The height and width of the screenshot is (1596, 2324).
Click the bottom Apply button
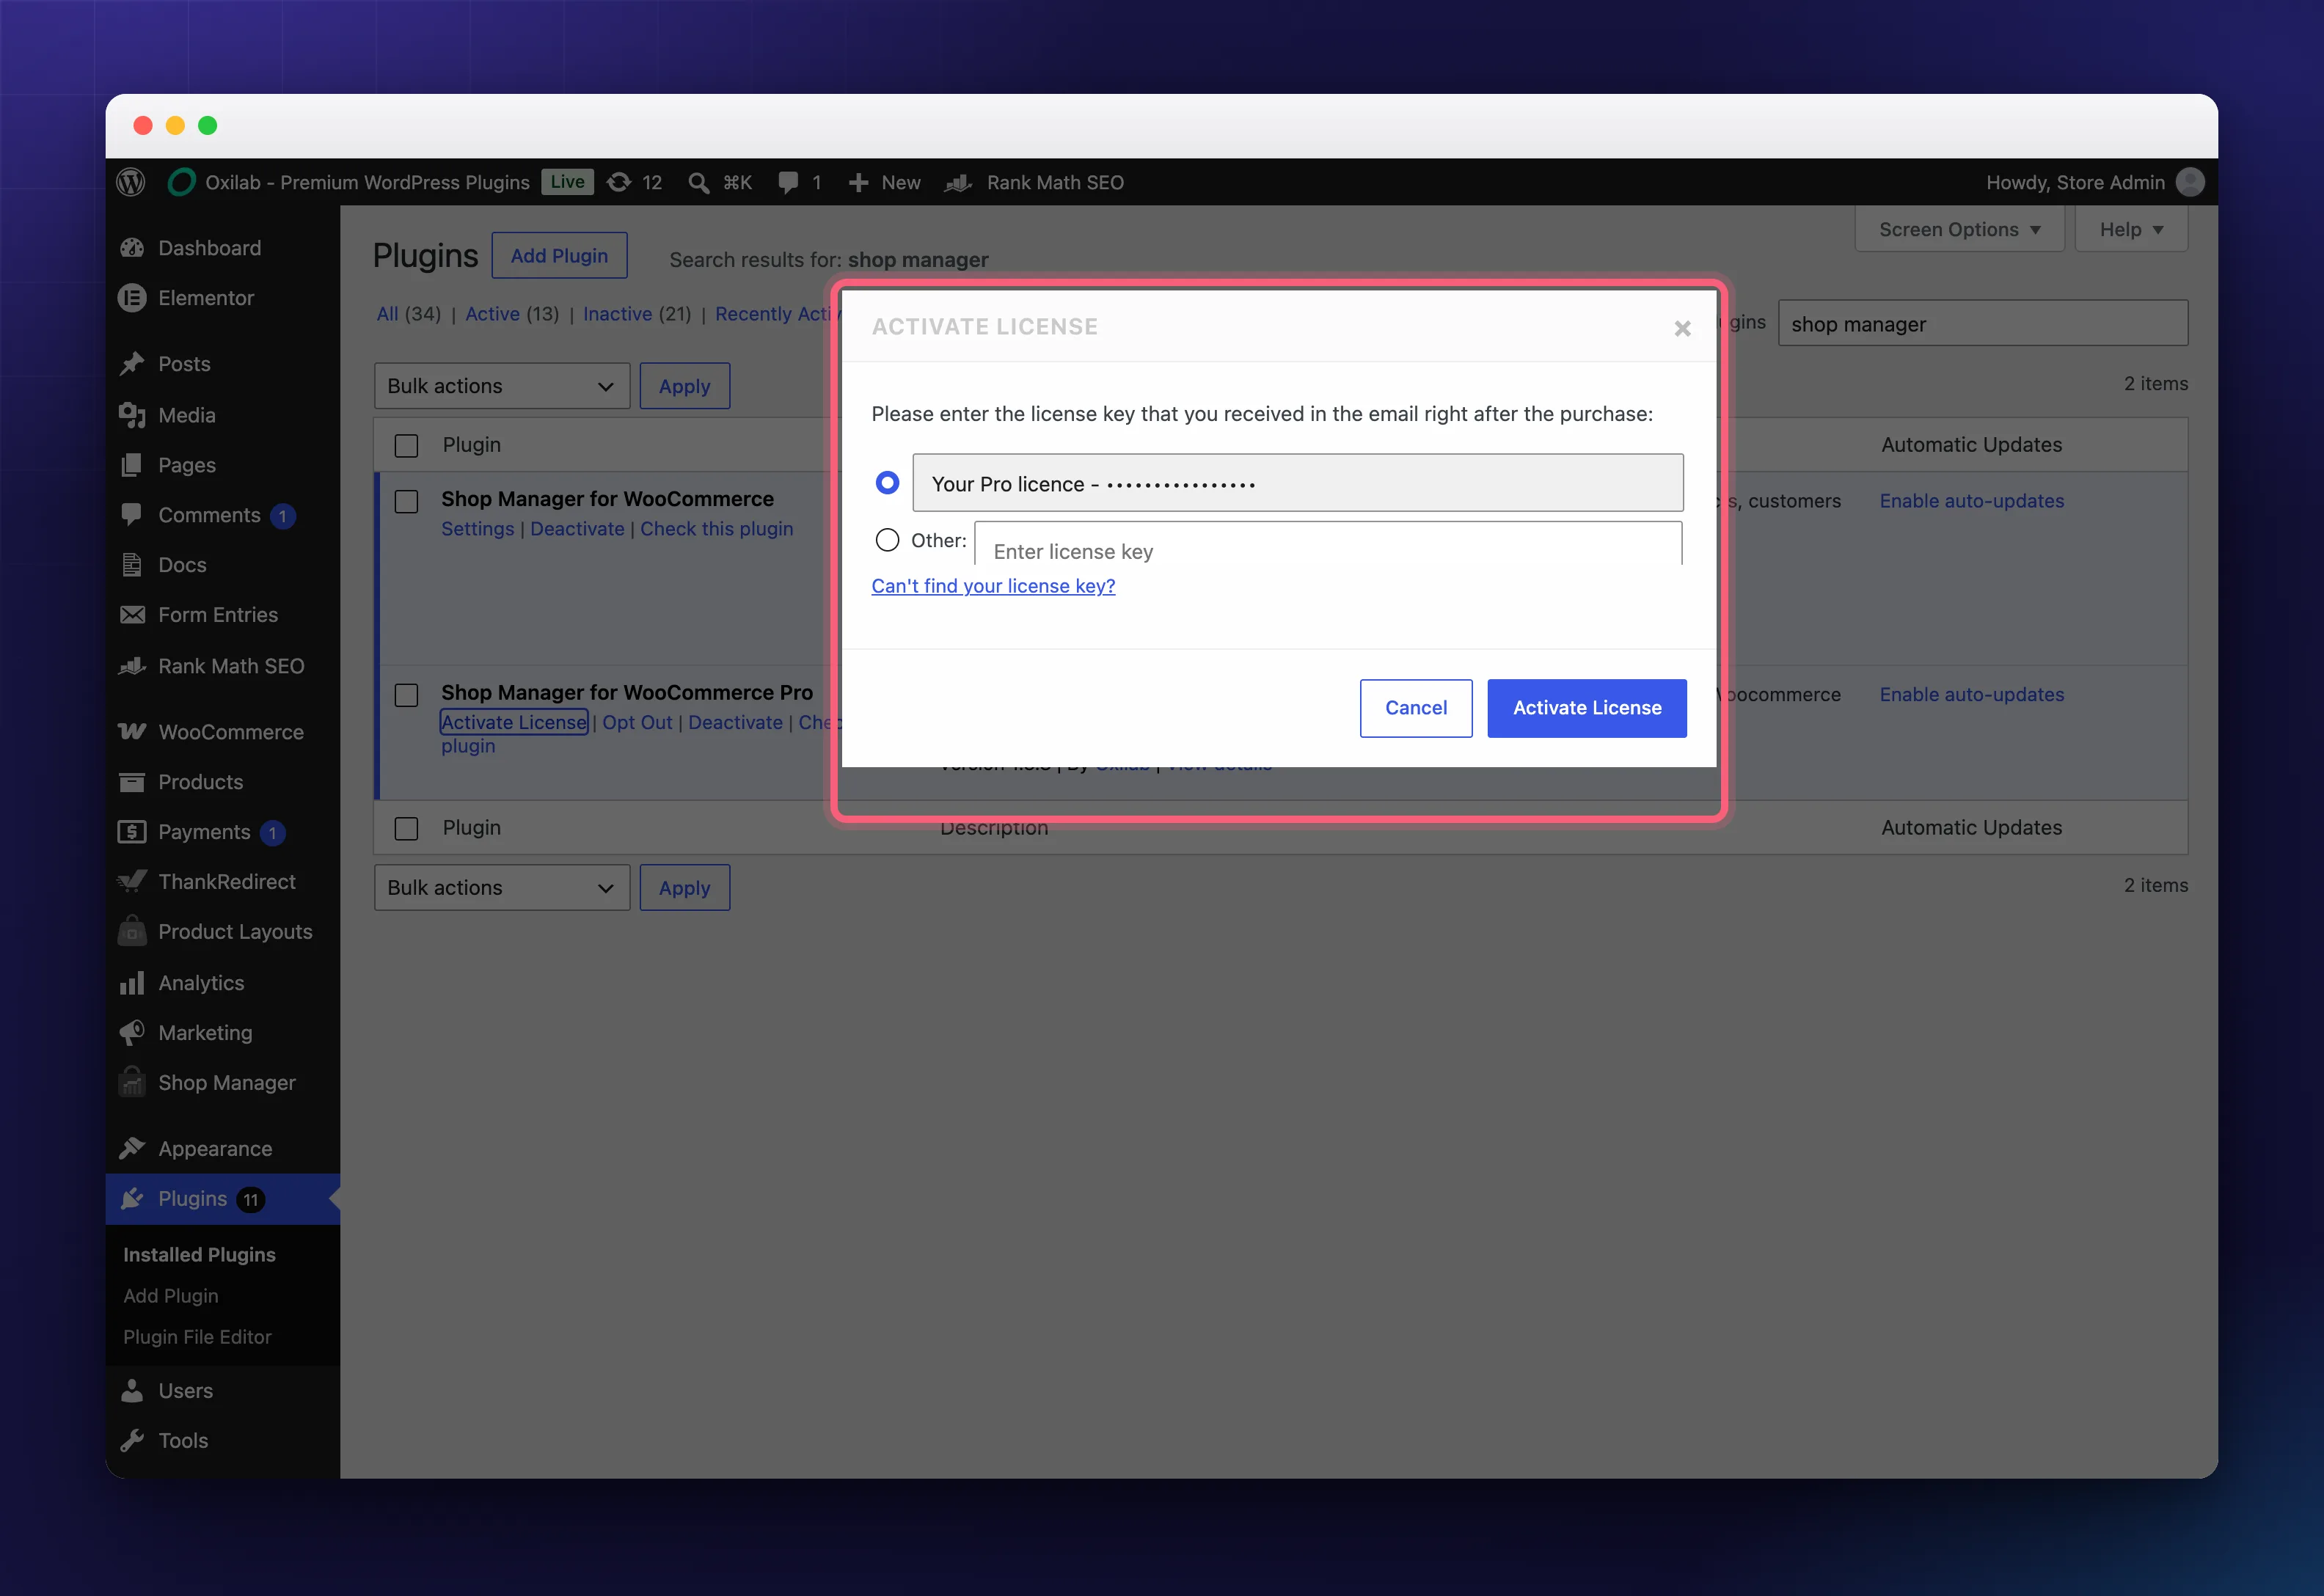[685, 888]
